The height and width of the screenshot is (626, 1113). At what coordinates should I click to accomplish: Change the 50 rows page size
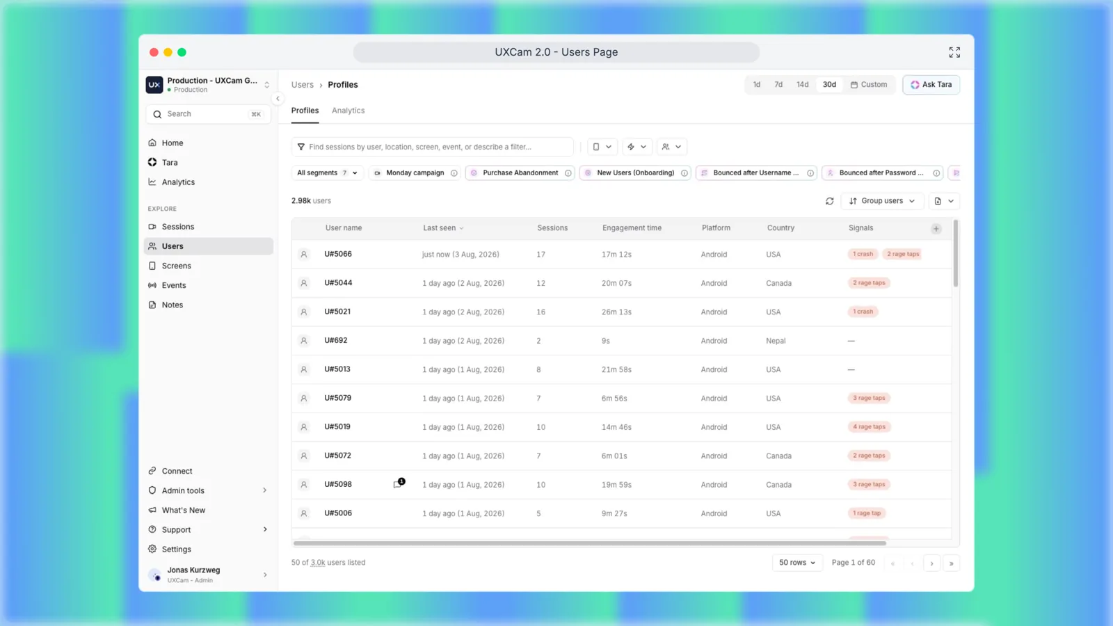pos(797,563)
